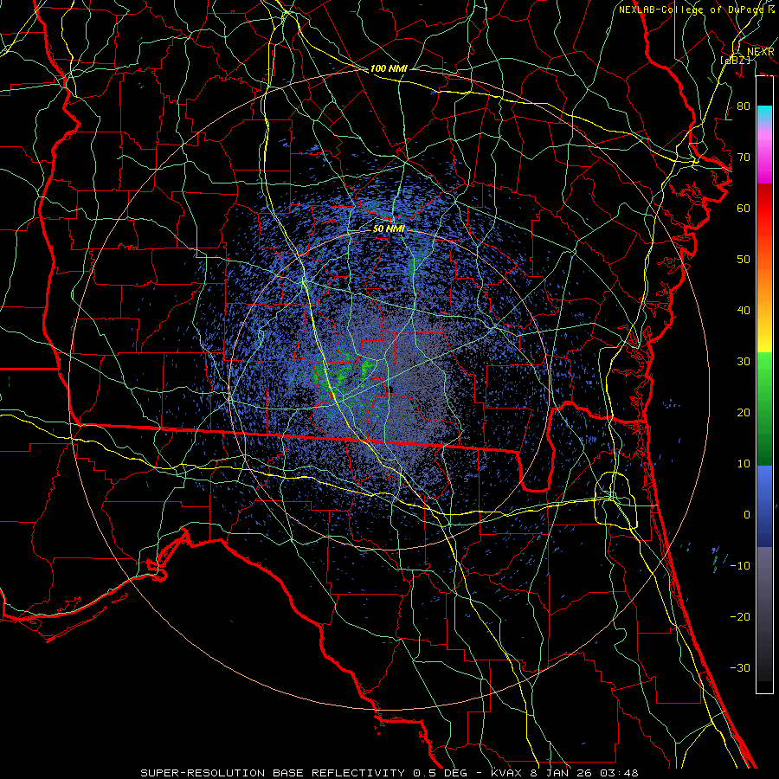
Task: Click the 50 NMI range ring label
Action: (389, 229)
